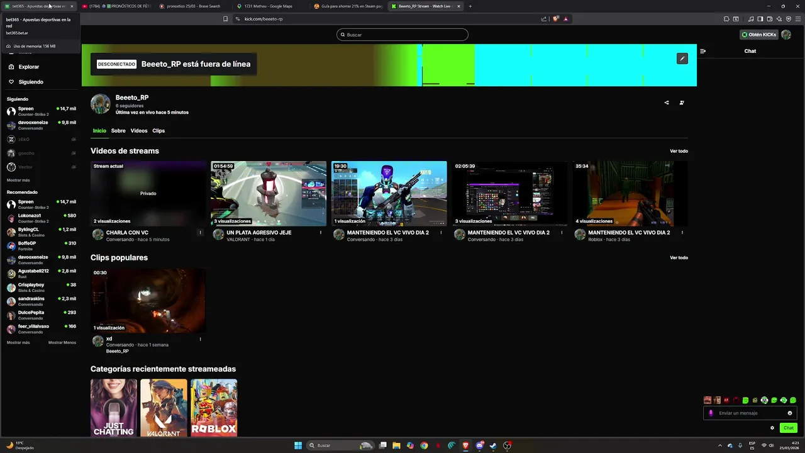The height and width of the screenshot is (453, 805).
Task: Open recommended channel DulcePepita
Action: pyautogui.click(x=41, y=315)
